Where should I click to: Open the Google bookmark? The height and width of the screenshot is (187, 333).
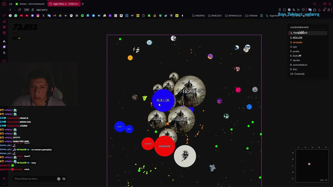[10, 16]
